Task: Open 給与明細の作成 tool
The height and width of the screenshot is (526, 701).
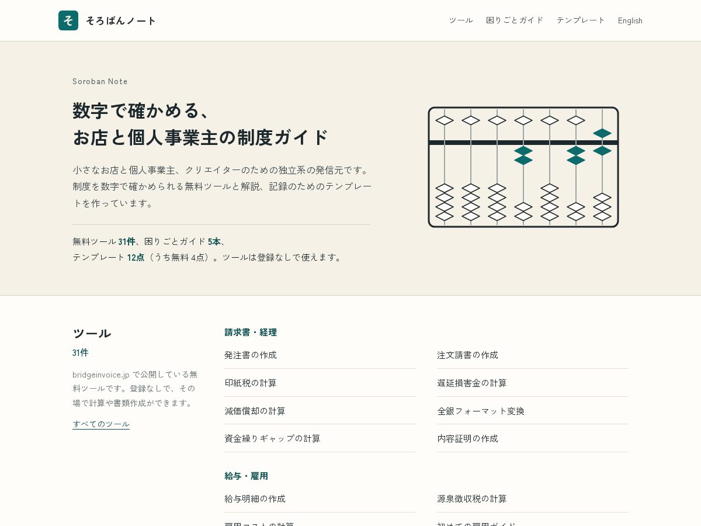Action: point(320,499)
